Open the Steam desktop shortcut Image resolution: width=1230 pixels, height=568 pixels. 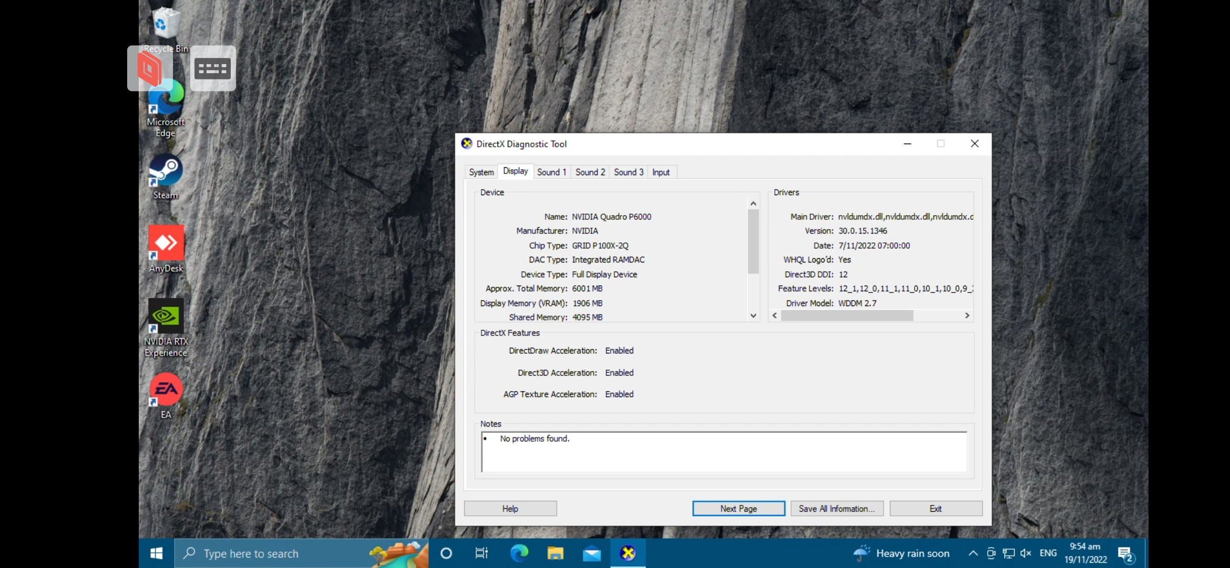tap(166, 176)
